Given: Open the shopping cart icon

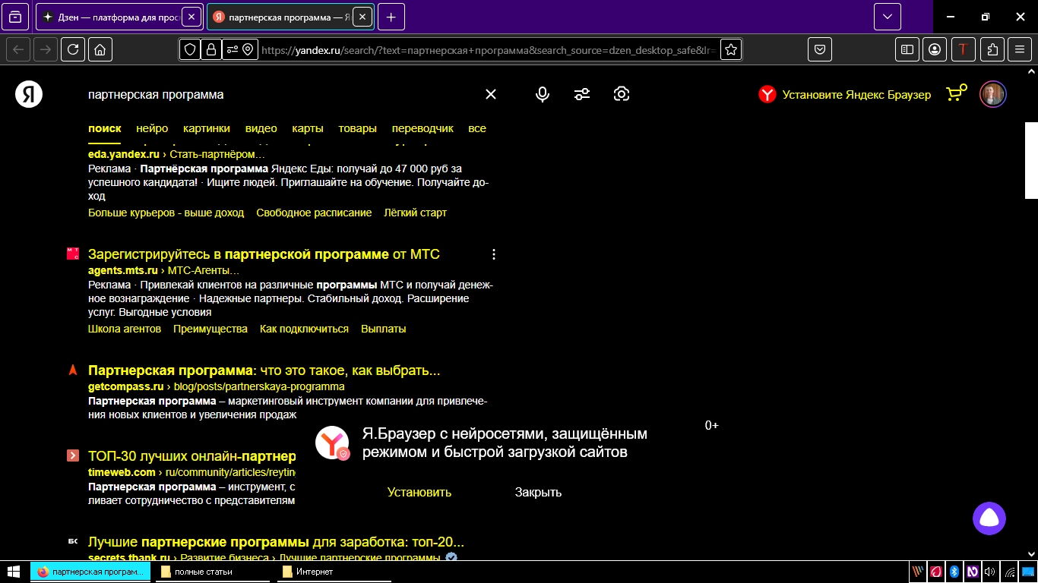Looking at the screenshot, I should (x=956, y=93).
